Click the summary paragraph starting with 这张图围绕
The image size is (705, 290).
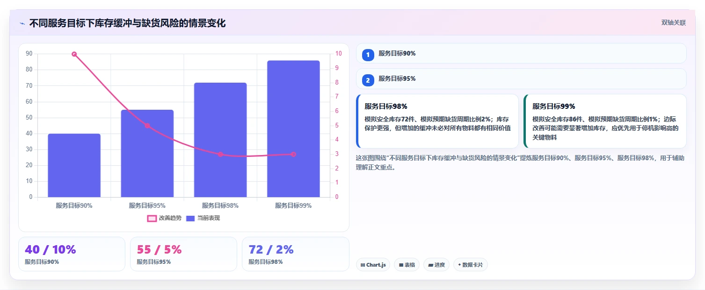520,163
